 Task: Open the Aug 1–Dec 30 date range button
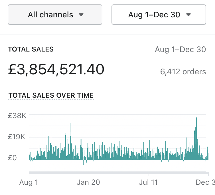click(x=159, y=15)
